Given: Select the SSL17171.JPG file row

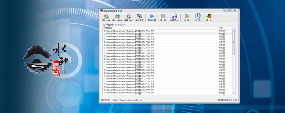Looking at the screenshot, I should pyautogui.click(x=168, y=84).
